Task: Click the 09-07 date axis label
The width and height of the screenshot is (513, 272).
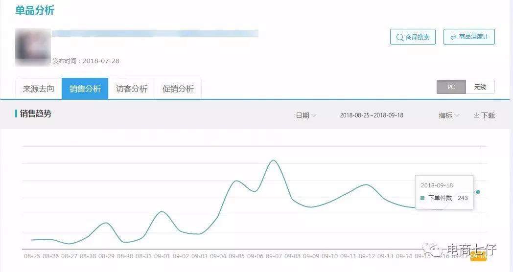Action: pos(274,256)
